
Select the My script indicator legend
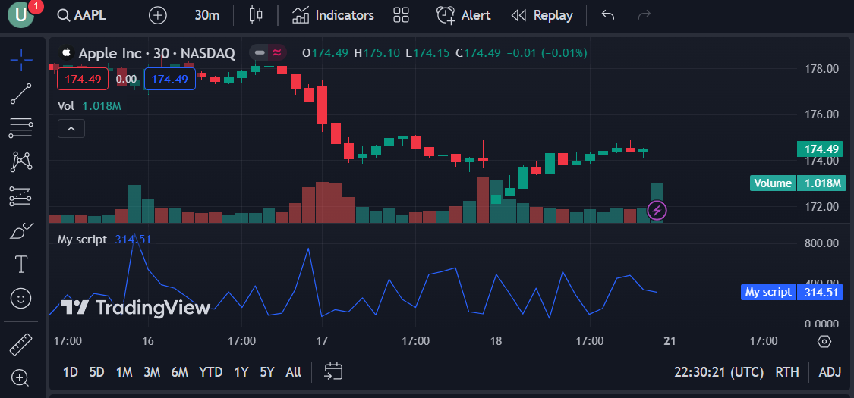point(104,240)
